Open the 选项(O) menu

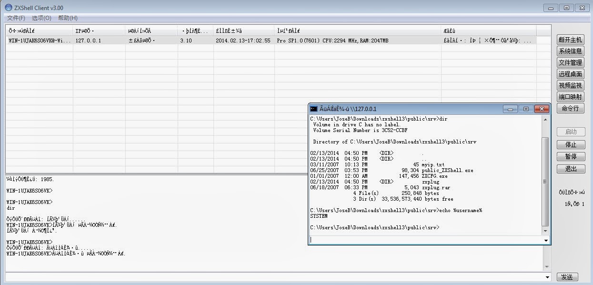(x=41, y=18)
